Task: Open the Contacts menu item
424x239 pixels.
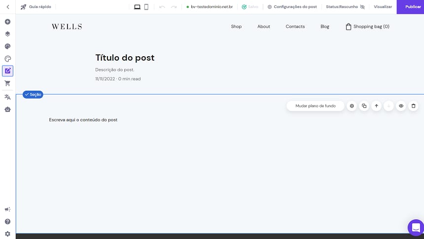Action: pos(295,27)
